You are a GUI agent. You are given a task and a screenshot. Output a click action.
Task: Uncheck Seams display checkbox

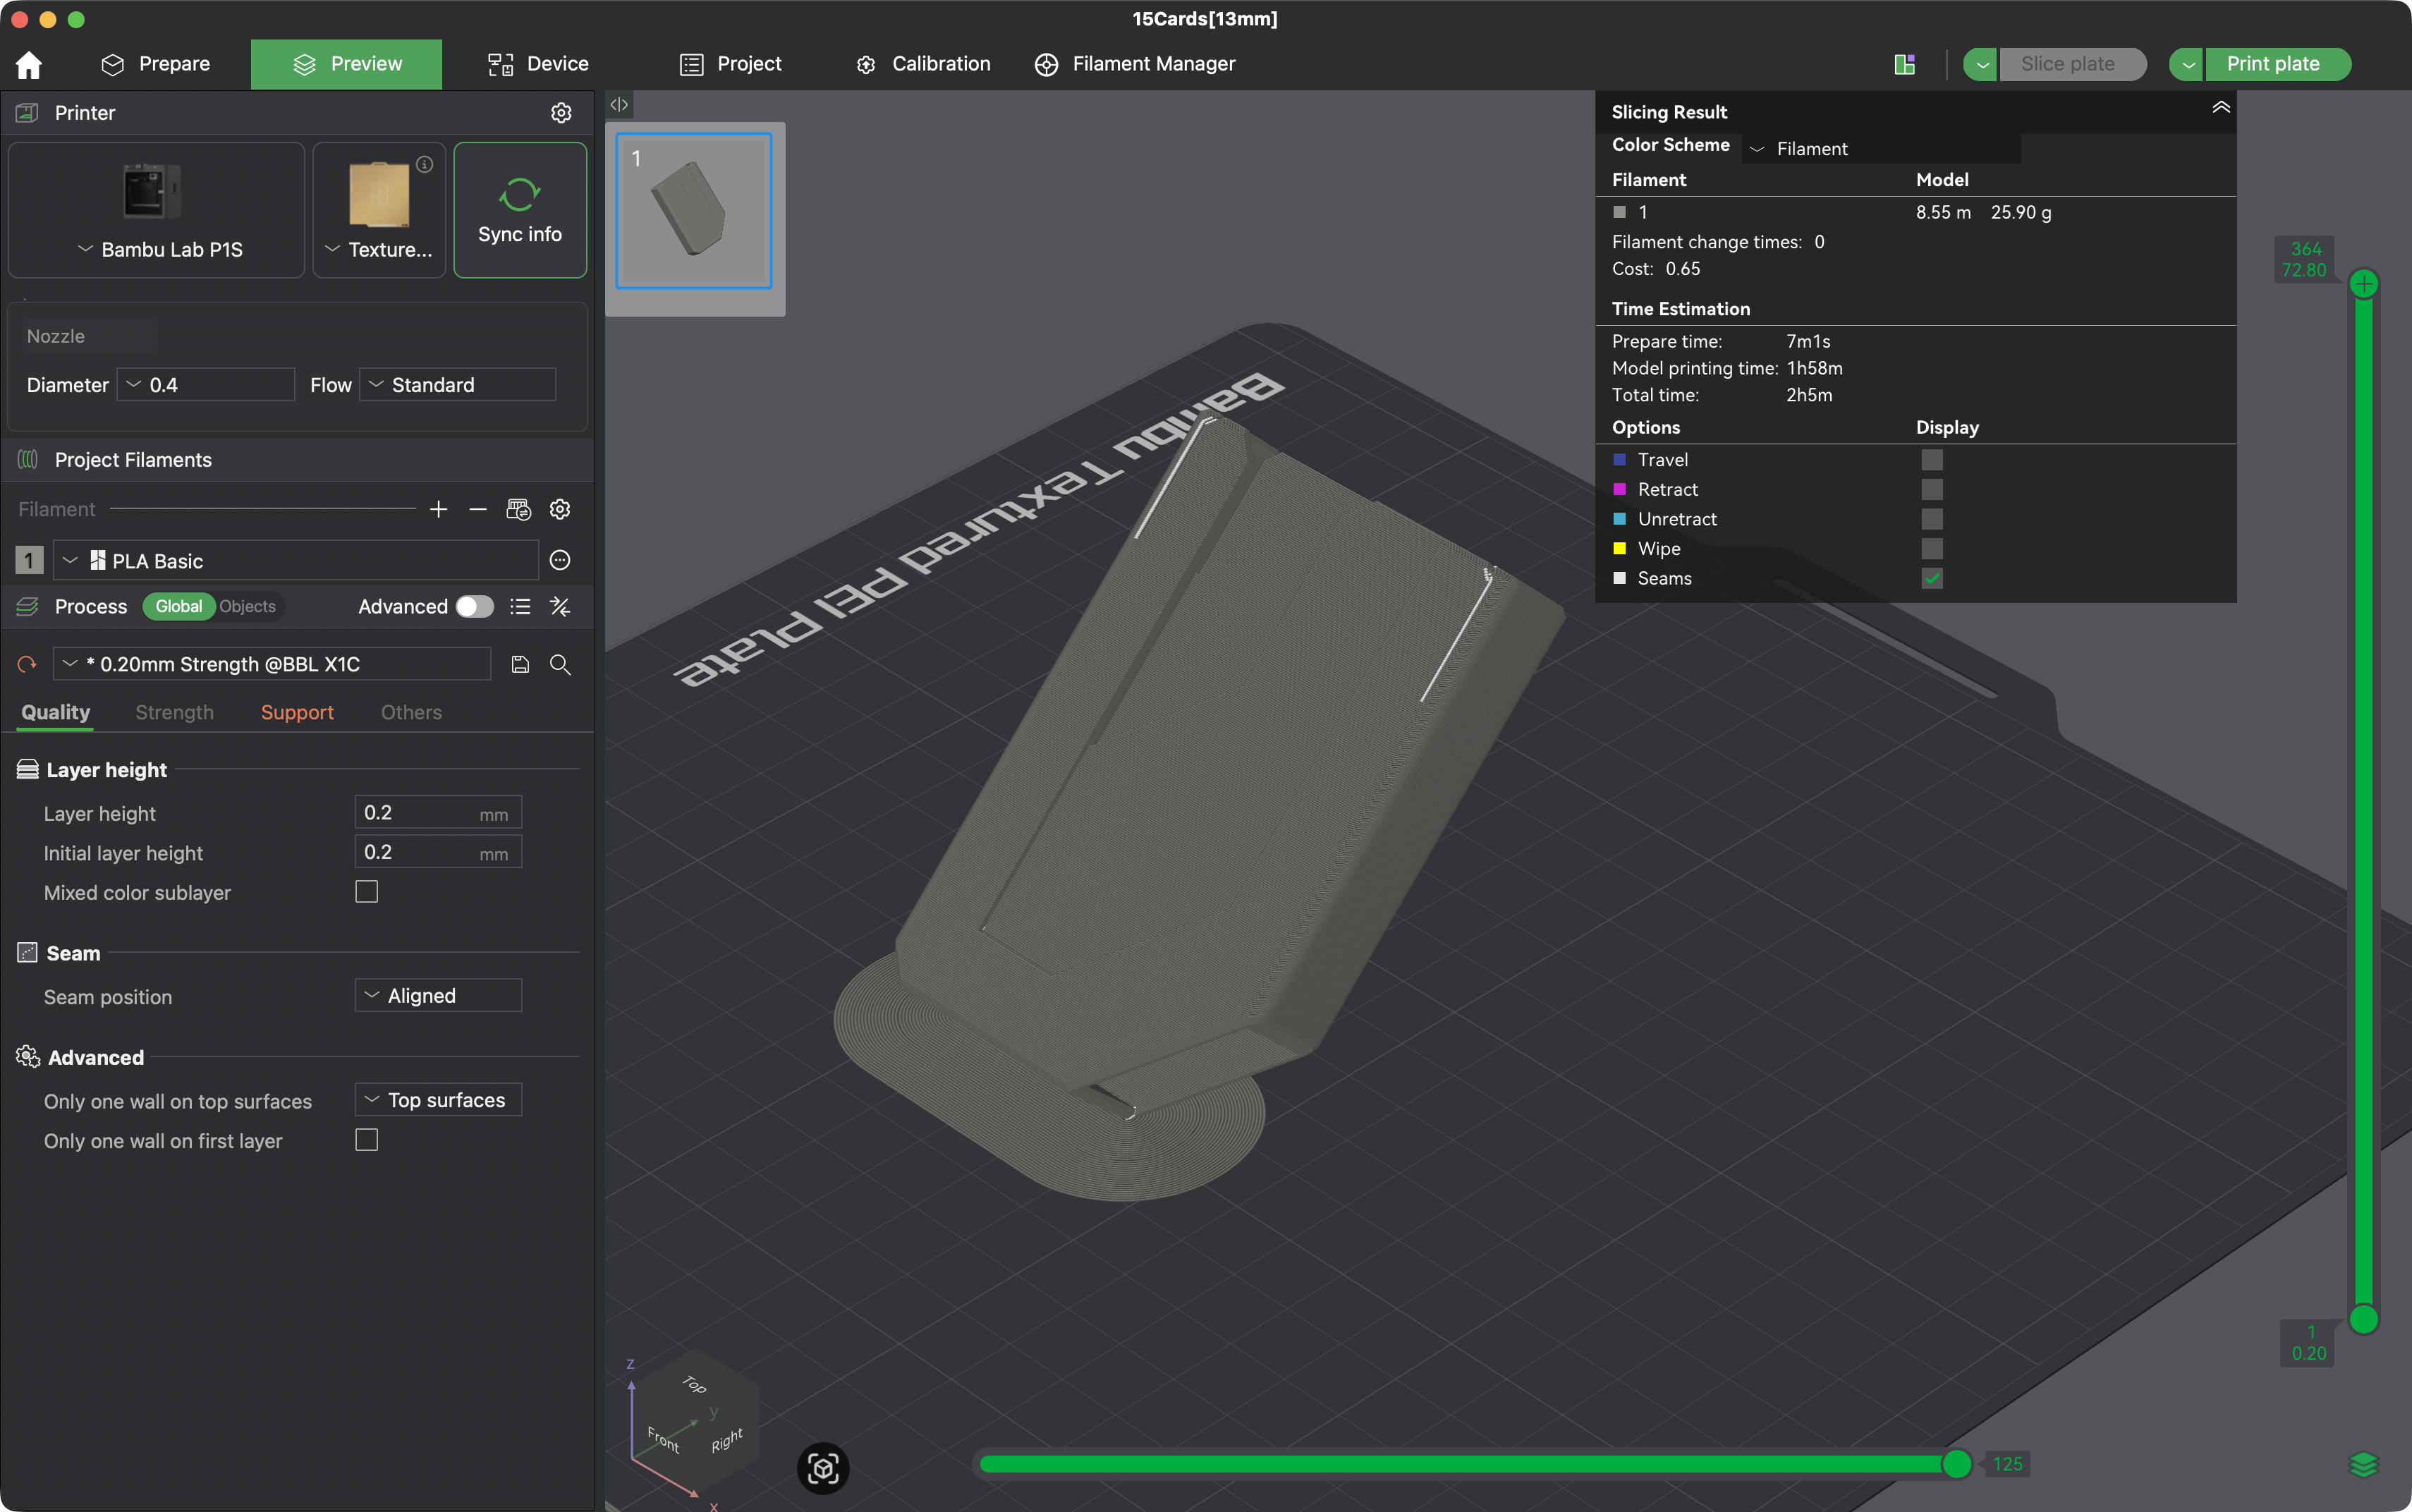click(x=1931, y=578)
